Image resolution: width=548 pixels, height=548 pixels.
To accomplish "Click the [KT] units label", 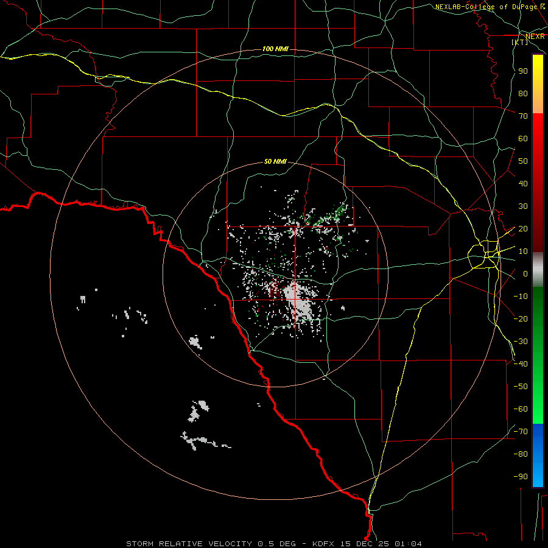I will click(x=520, y=42).
